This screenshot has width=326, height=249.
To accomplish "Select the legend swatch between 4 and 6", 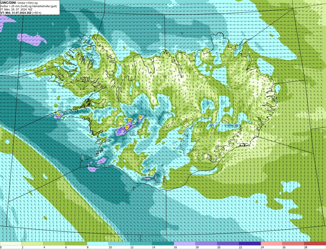I will tap(54, 243).
